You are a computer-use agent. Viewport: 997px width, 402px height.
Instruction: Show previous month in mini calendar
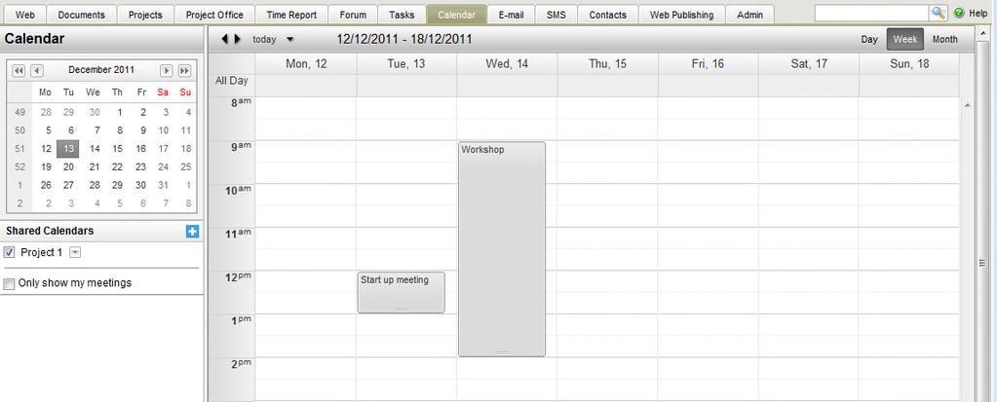click(37, 70)
